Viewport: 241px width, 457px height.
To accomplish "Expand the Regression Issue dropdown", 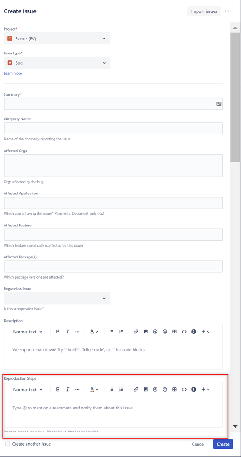I will pos(57,298).
